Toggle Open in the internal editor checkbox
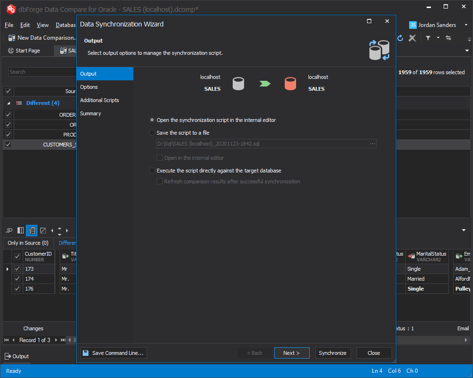Viewport: 473px width, 378px height. (x=159, y=158)
